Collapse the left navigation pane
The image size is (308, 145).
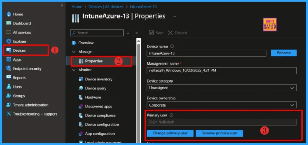[62, 5]
